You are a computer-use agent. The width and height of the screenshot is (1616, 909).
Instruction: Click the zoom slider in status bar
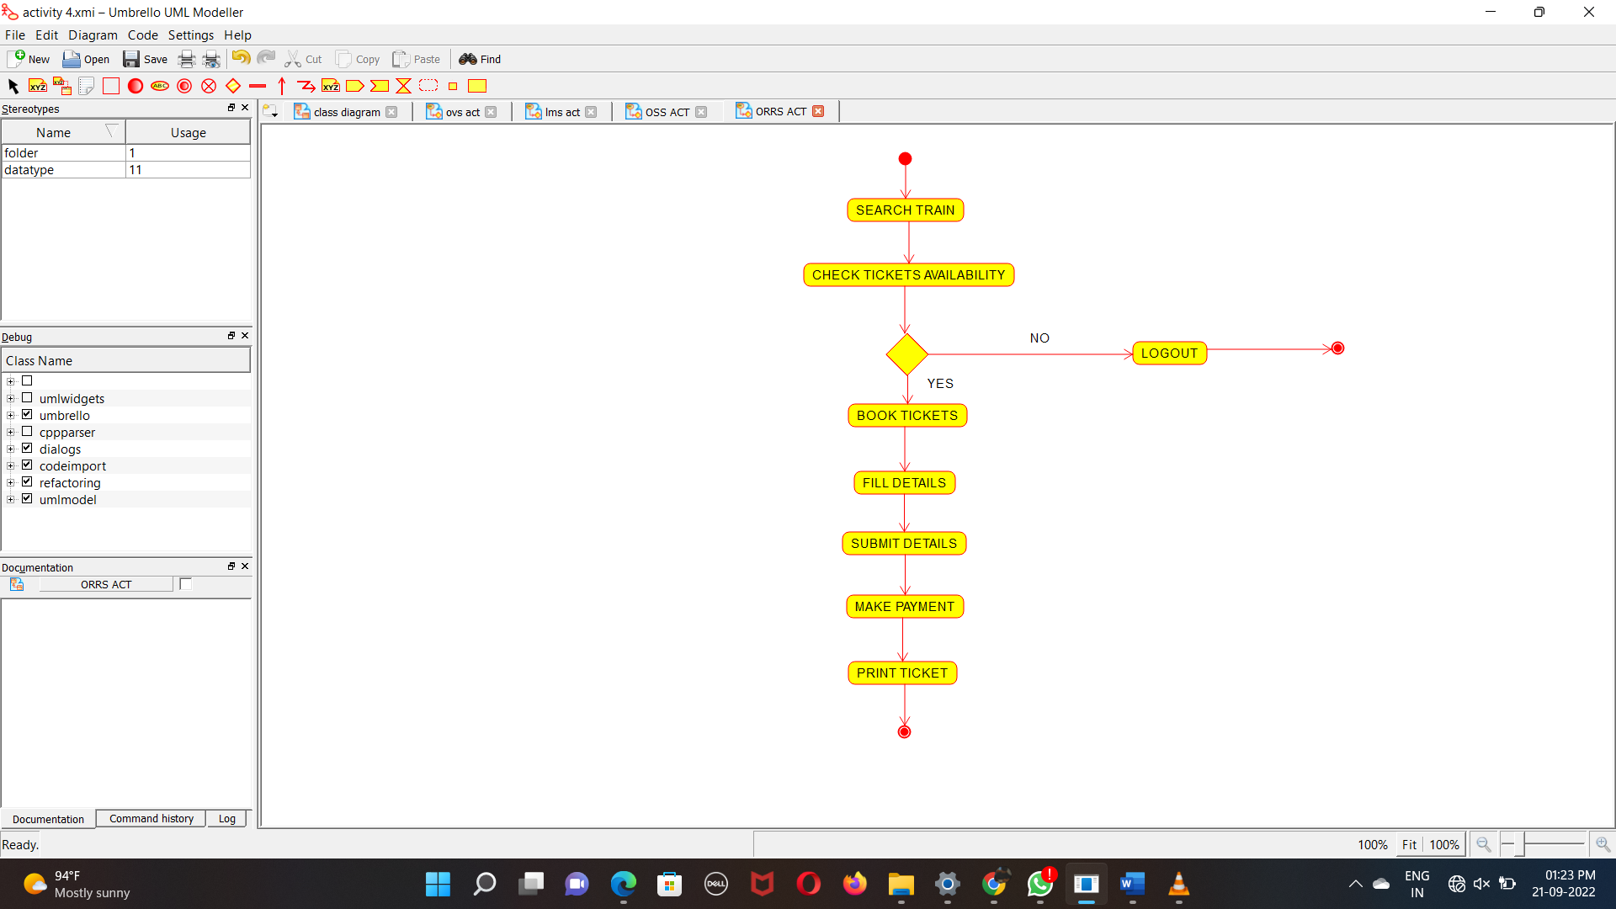pos(1554,844)
